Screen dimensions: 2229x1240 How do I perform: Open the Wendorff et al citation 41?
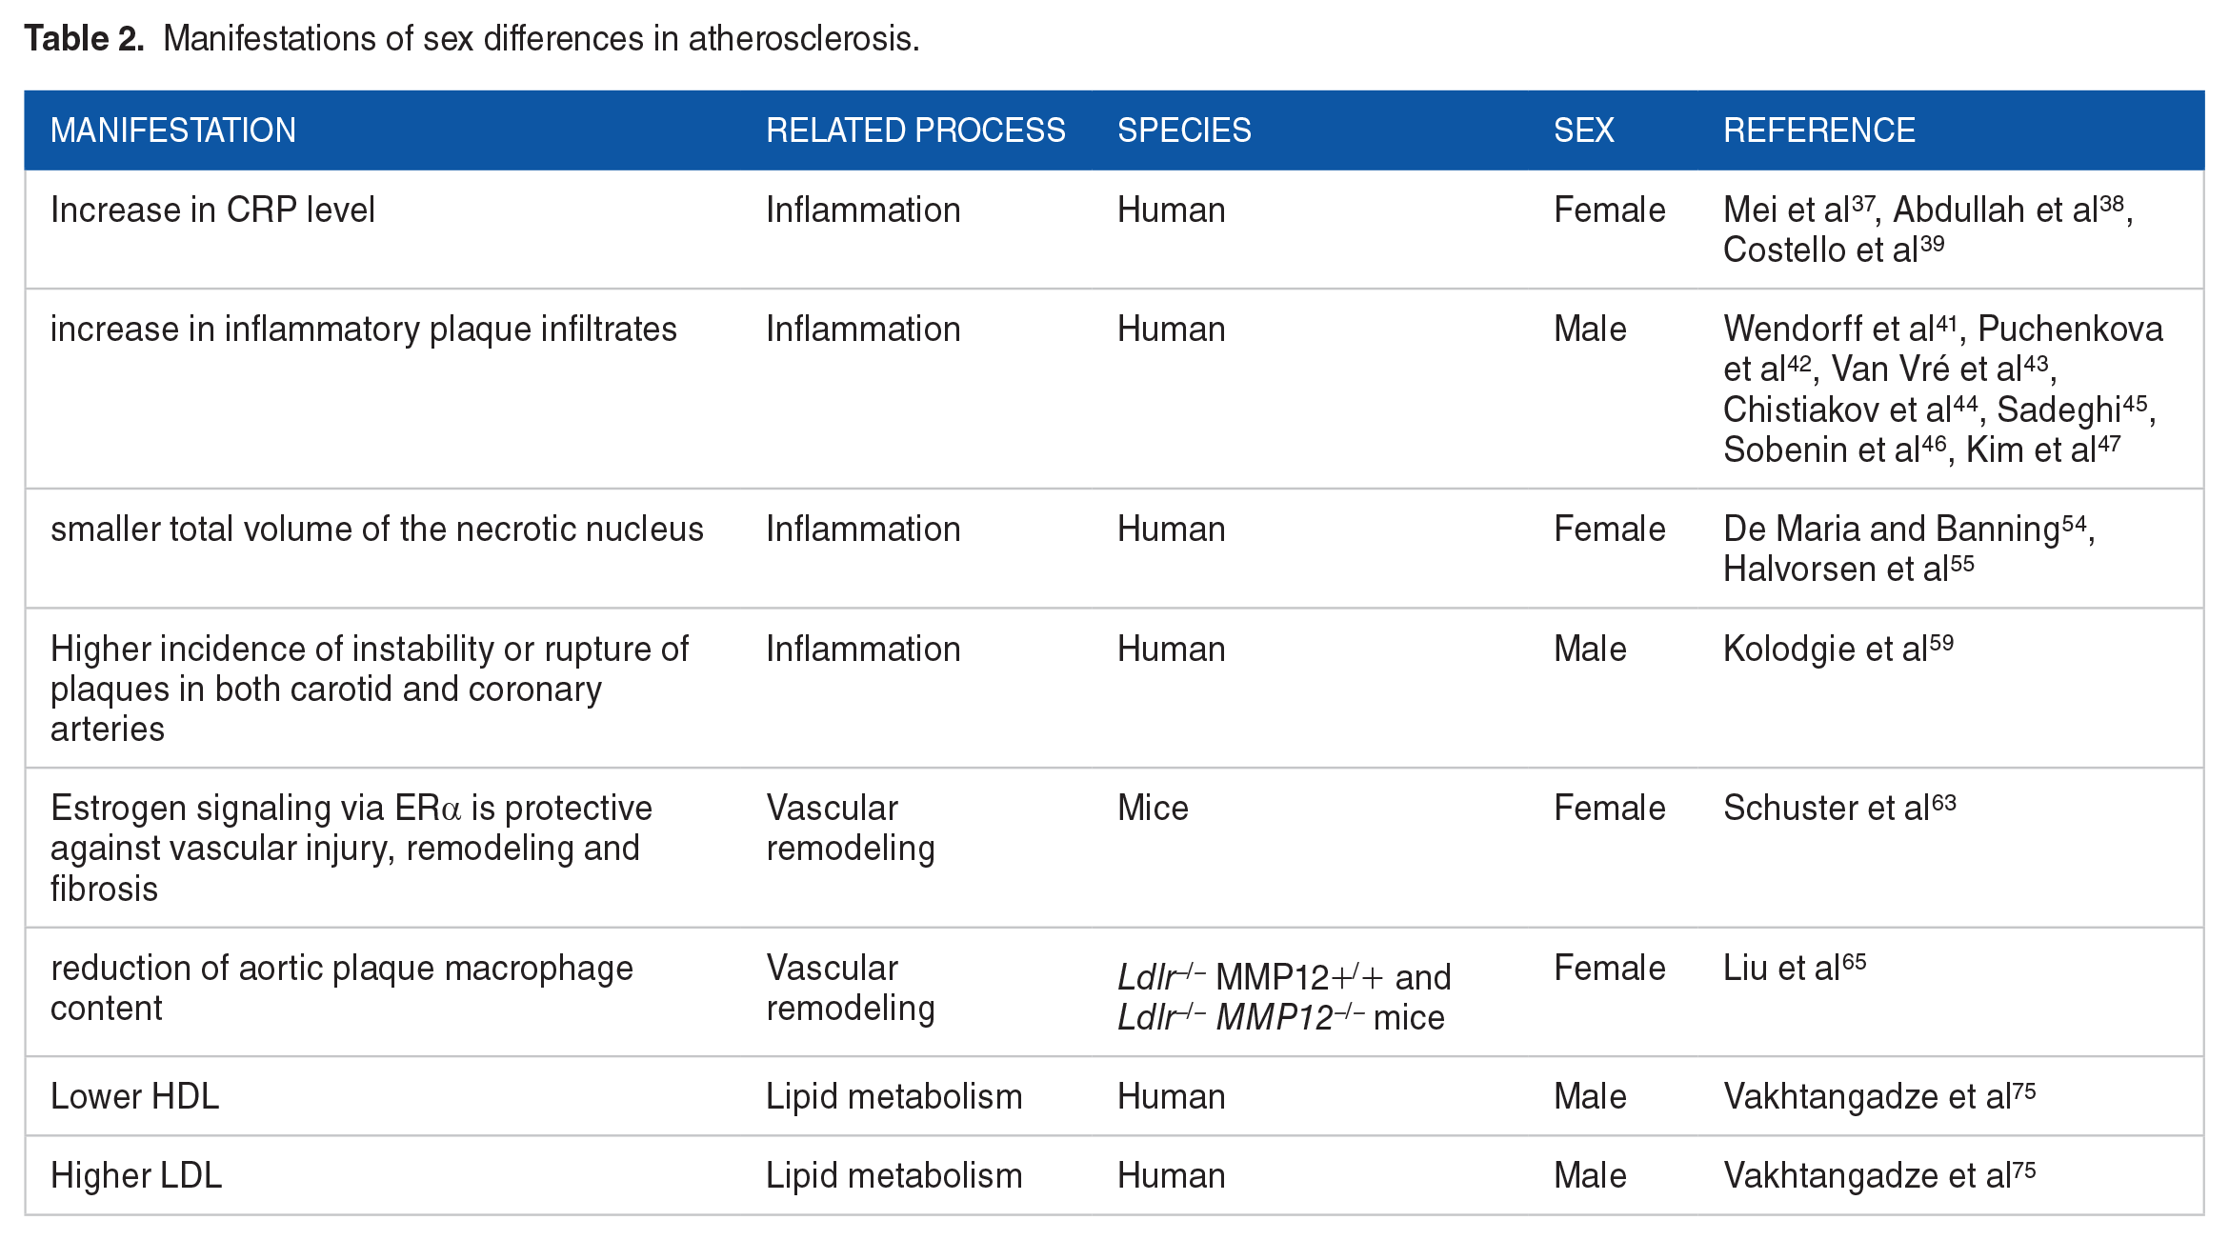[1838, 330]
